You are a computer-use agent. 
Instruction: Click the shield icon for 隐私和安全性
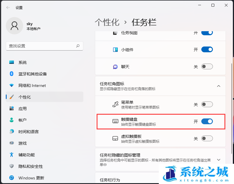pyautogui.click(x=12, y=166)
